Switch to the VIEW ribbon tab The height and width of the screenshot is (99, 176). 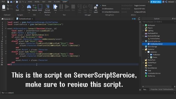point(50,2)
